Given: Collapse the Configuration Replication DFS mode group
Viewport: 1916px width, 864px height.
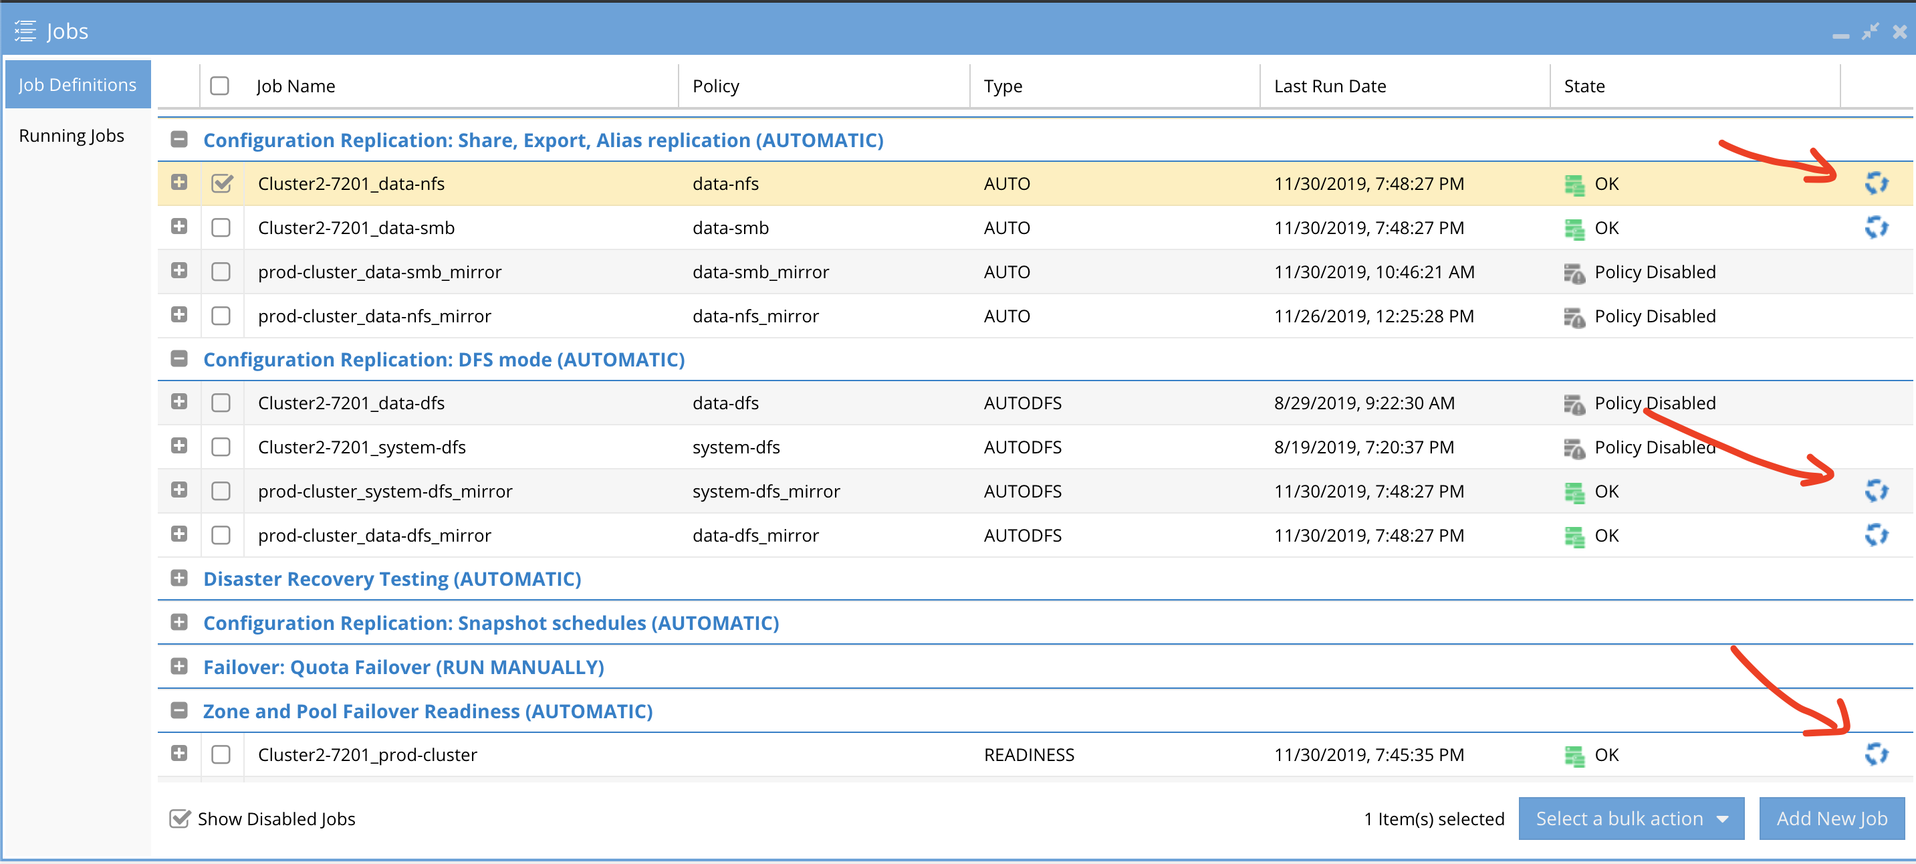Looking at the screenshot, I should 179,359.
